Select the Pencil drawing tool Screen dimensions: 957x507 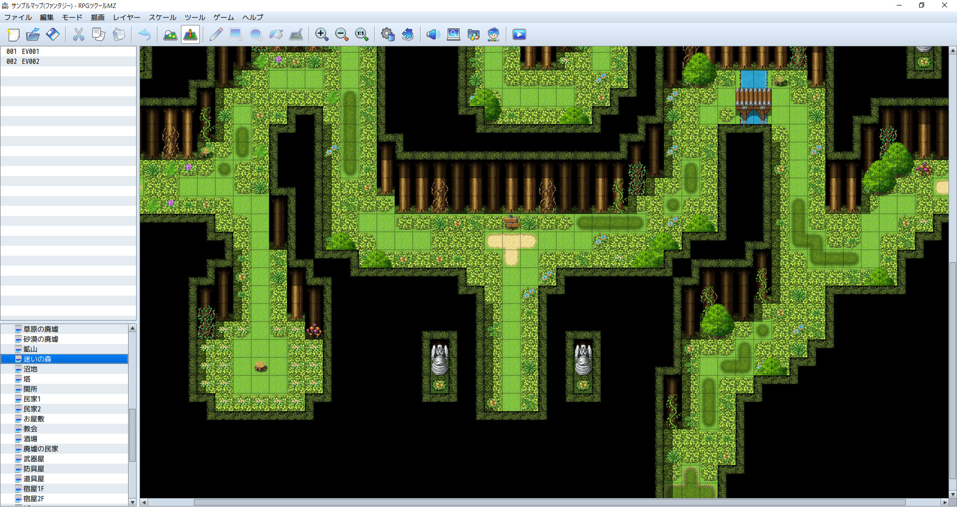216,34
